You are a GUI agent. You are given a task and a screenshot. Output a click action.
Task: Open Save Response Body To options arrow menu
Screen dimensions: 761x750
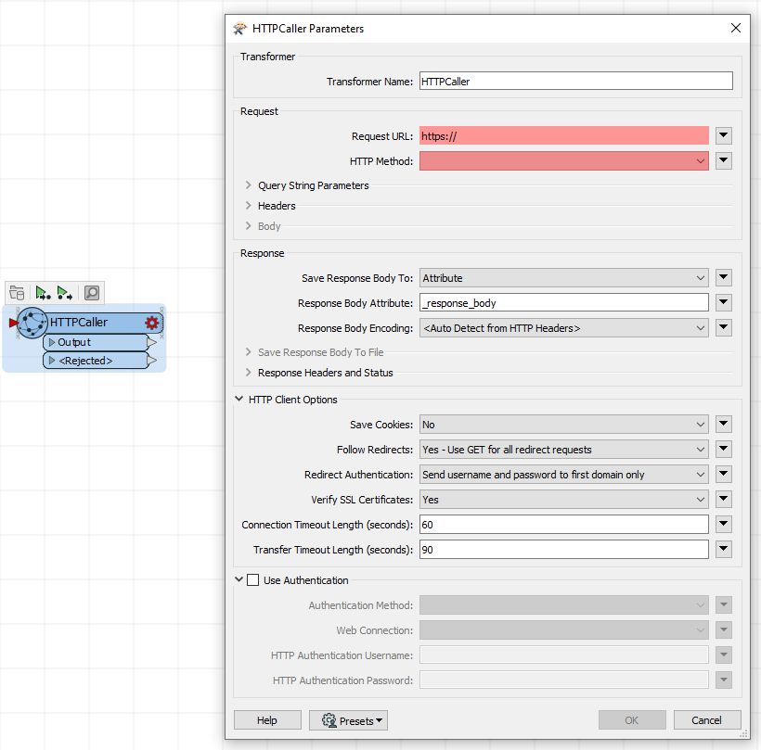[x=724, y=277]
